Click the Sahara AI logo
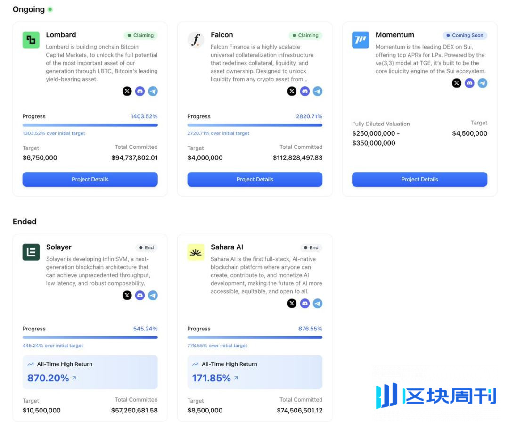This screenshot has height=429, width=509. coord(196,252)
